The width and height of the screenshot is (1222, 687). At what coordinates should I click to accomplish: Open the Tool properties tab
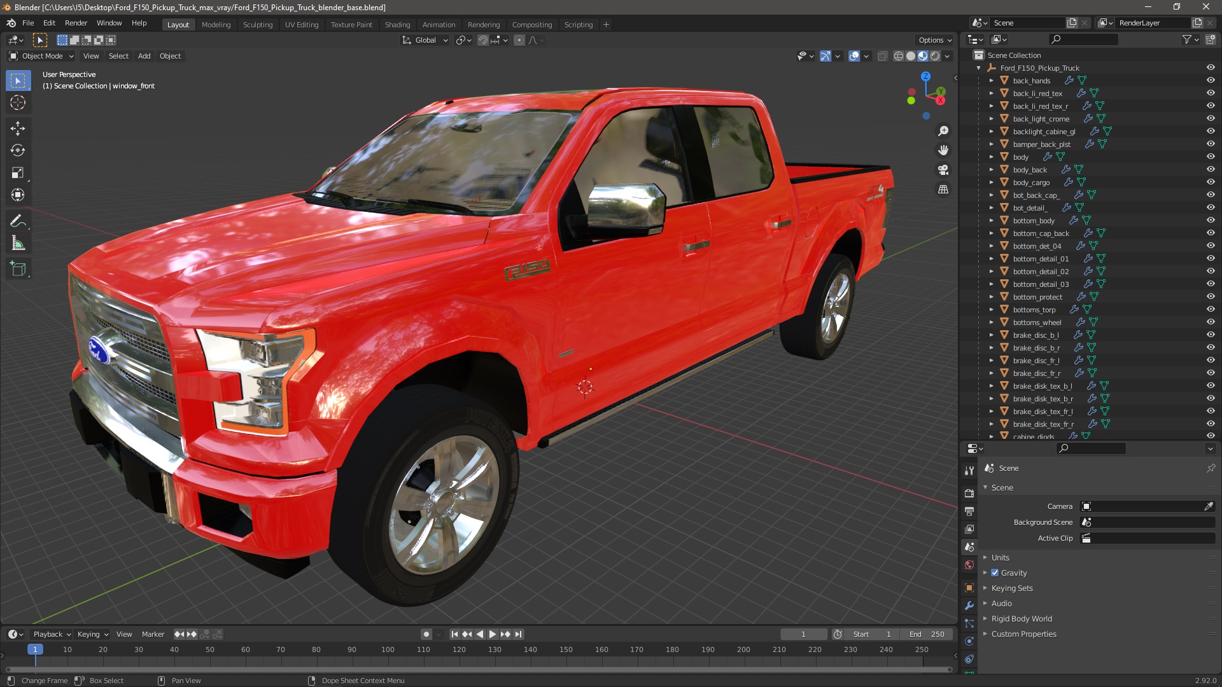click(x=969, y=471)
